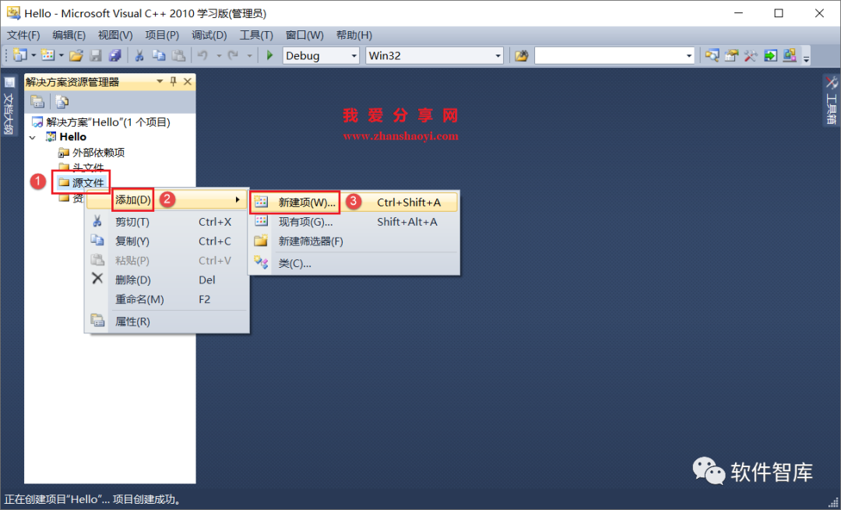Viewport: 841px width, 510px height.
Task: Choose 删除(D) in the context menu
Action: (167, 280)
